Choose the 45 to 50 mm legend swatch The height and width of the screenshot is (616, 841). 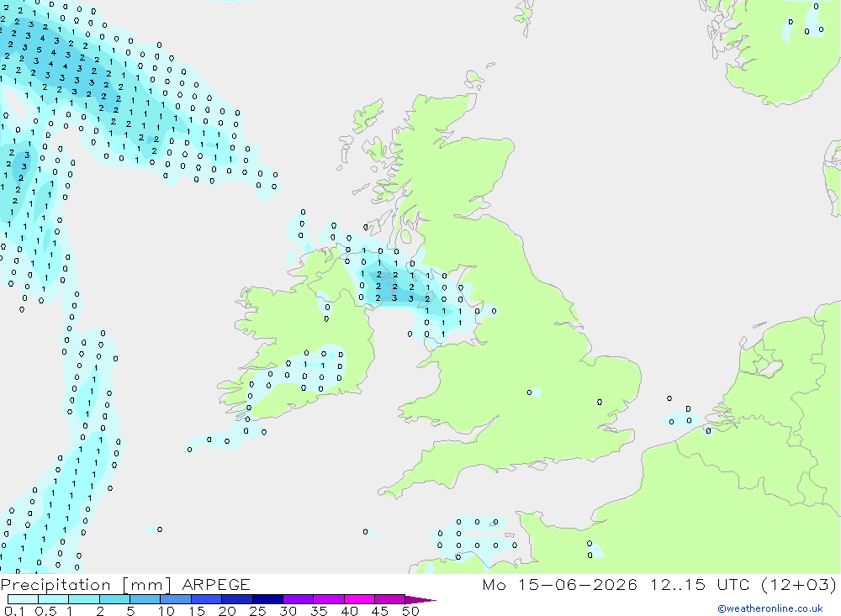389,599
